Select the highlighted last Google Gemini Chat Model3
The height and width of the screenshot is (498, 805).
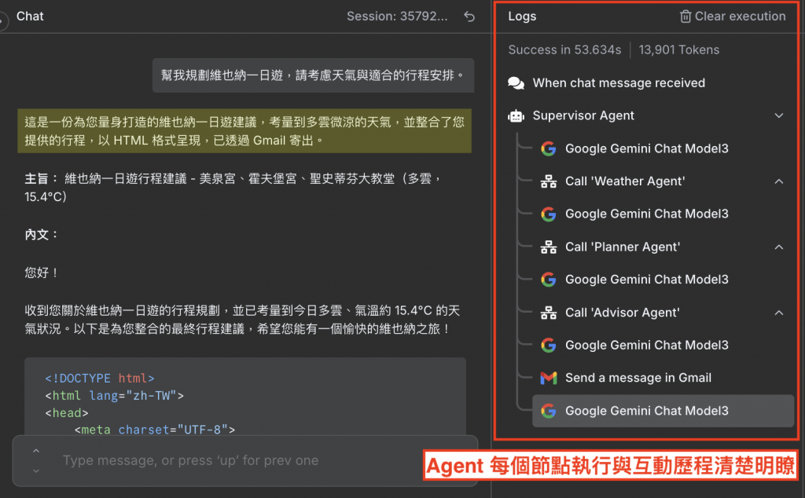click(663, 411)
